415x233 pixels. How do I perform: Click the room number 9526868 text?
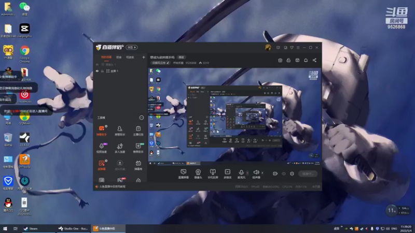coord(191,63)
